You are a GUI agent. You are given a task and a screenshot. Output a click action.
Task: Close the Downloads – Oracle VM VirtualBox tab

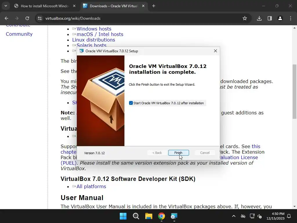[143, 6]
